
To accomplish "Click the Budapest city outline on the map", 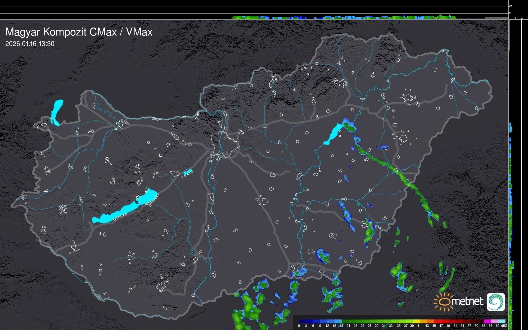I will 225,144.
